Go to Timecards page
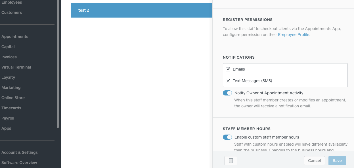The height and width of the screenshot is (168, 354). click(x=11, y=108)
